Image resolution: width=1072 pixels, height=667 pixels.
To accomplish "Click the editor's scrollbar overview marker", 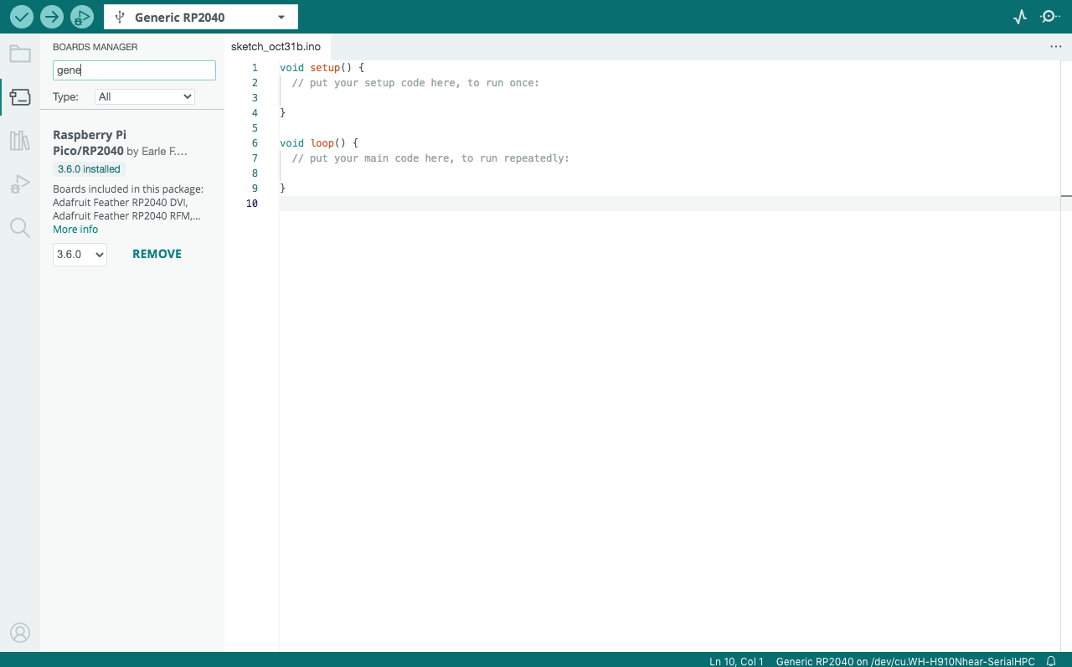I will click(1066, 195).
